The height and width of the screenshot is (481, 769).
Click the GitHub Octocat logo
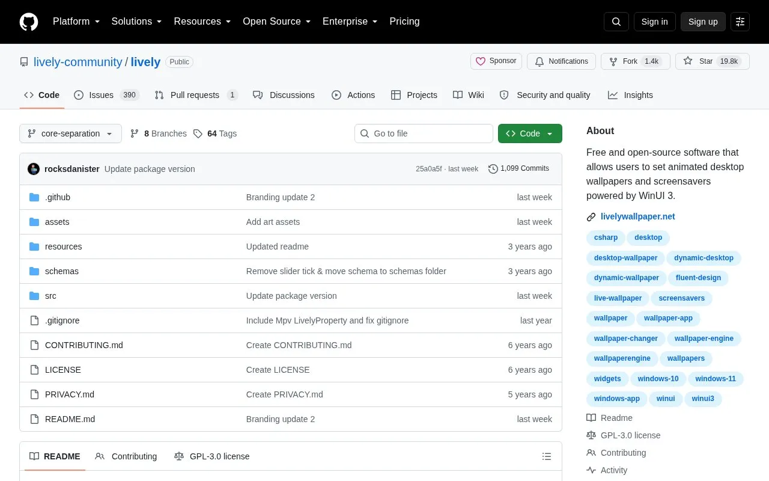29,22
